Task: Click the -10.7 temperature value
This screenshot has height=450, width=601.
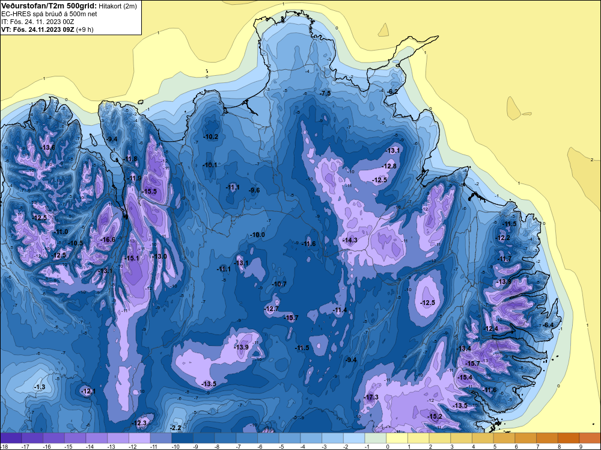Action: click(279, 285)
